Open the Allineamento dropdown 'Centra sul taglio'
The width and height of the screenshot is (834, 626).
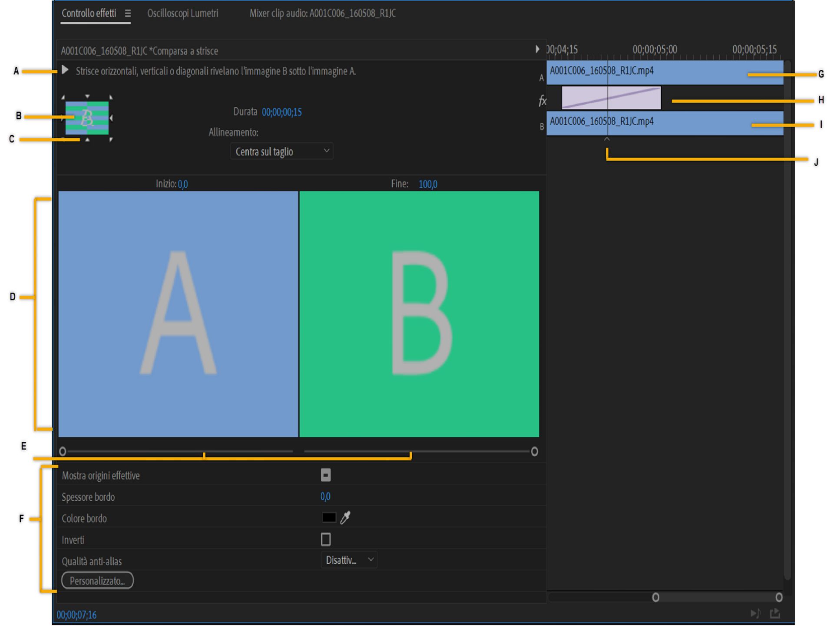281,152
